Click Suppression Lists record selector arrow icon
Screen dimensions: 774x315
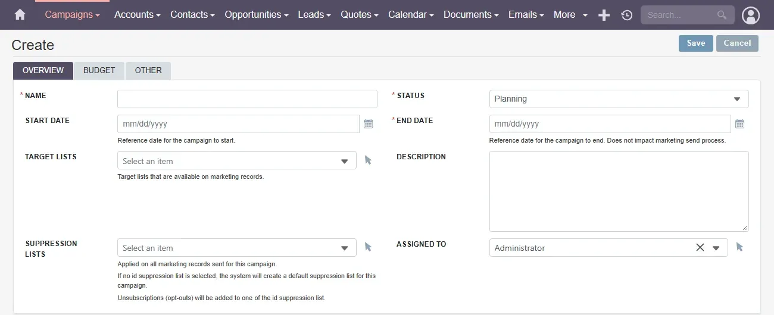(x=368, y=247)
